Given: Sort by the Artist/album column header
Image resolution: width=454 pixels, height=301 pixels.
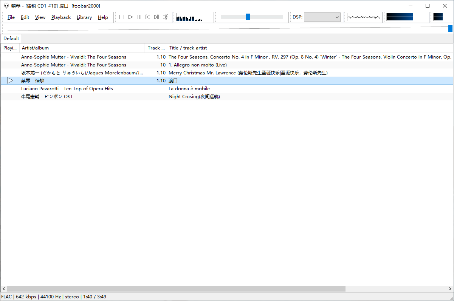Looking at the screenshot, I should tap(81, 48).
